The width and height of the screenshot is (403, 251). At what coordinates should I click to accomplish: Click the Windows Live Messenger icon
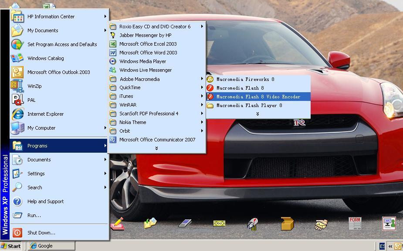[113, 70]
